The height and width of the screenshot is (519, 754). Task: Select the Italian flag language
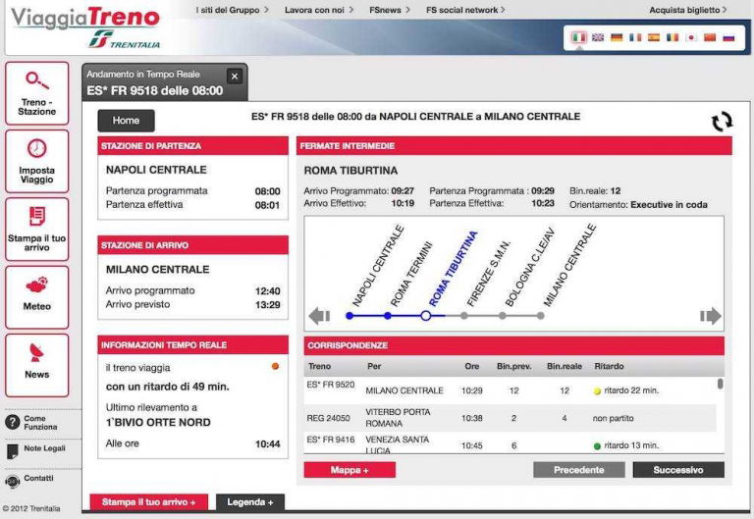(x=579, y=37)
